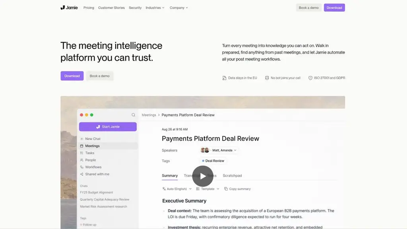407x229 pixels.
Task: Switch to the Scratchpad tab
Action: (232, 175)
